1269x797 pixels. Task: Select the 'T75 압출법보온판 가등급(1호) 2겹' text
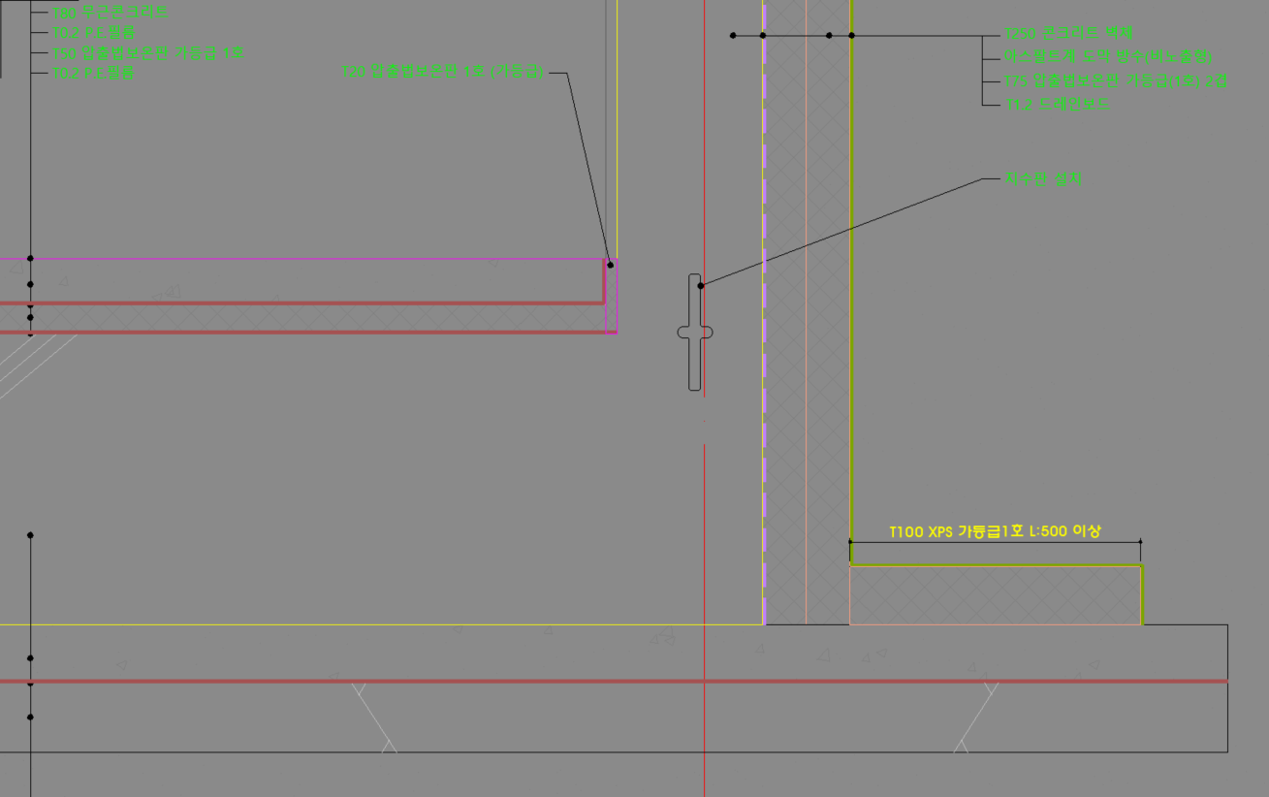pos(1116,81)
